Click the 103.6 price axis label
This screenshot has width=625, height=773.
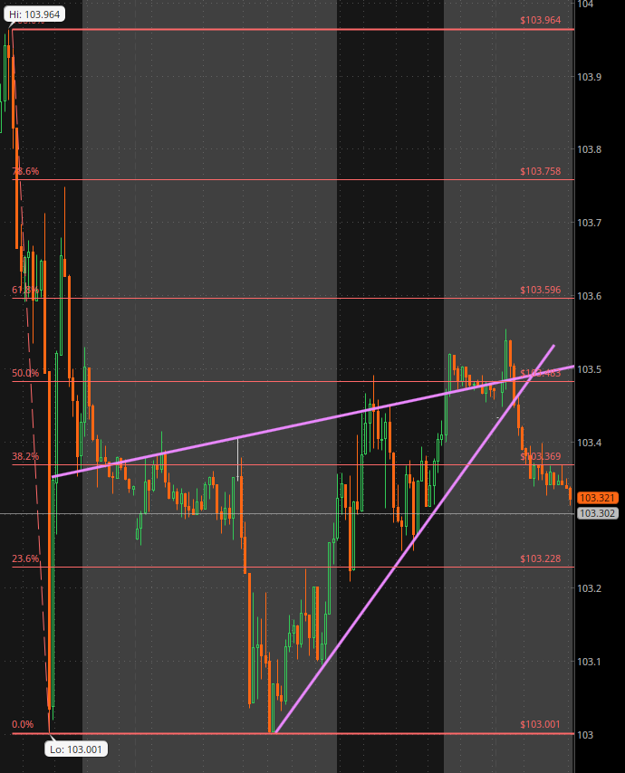589,296
